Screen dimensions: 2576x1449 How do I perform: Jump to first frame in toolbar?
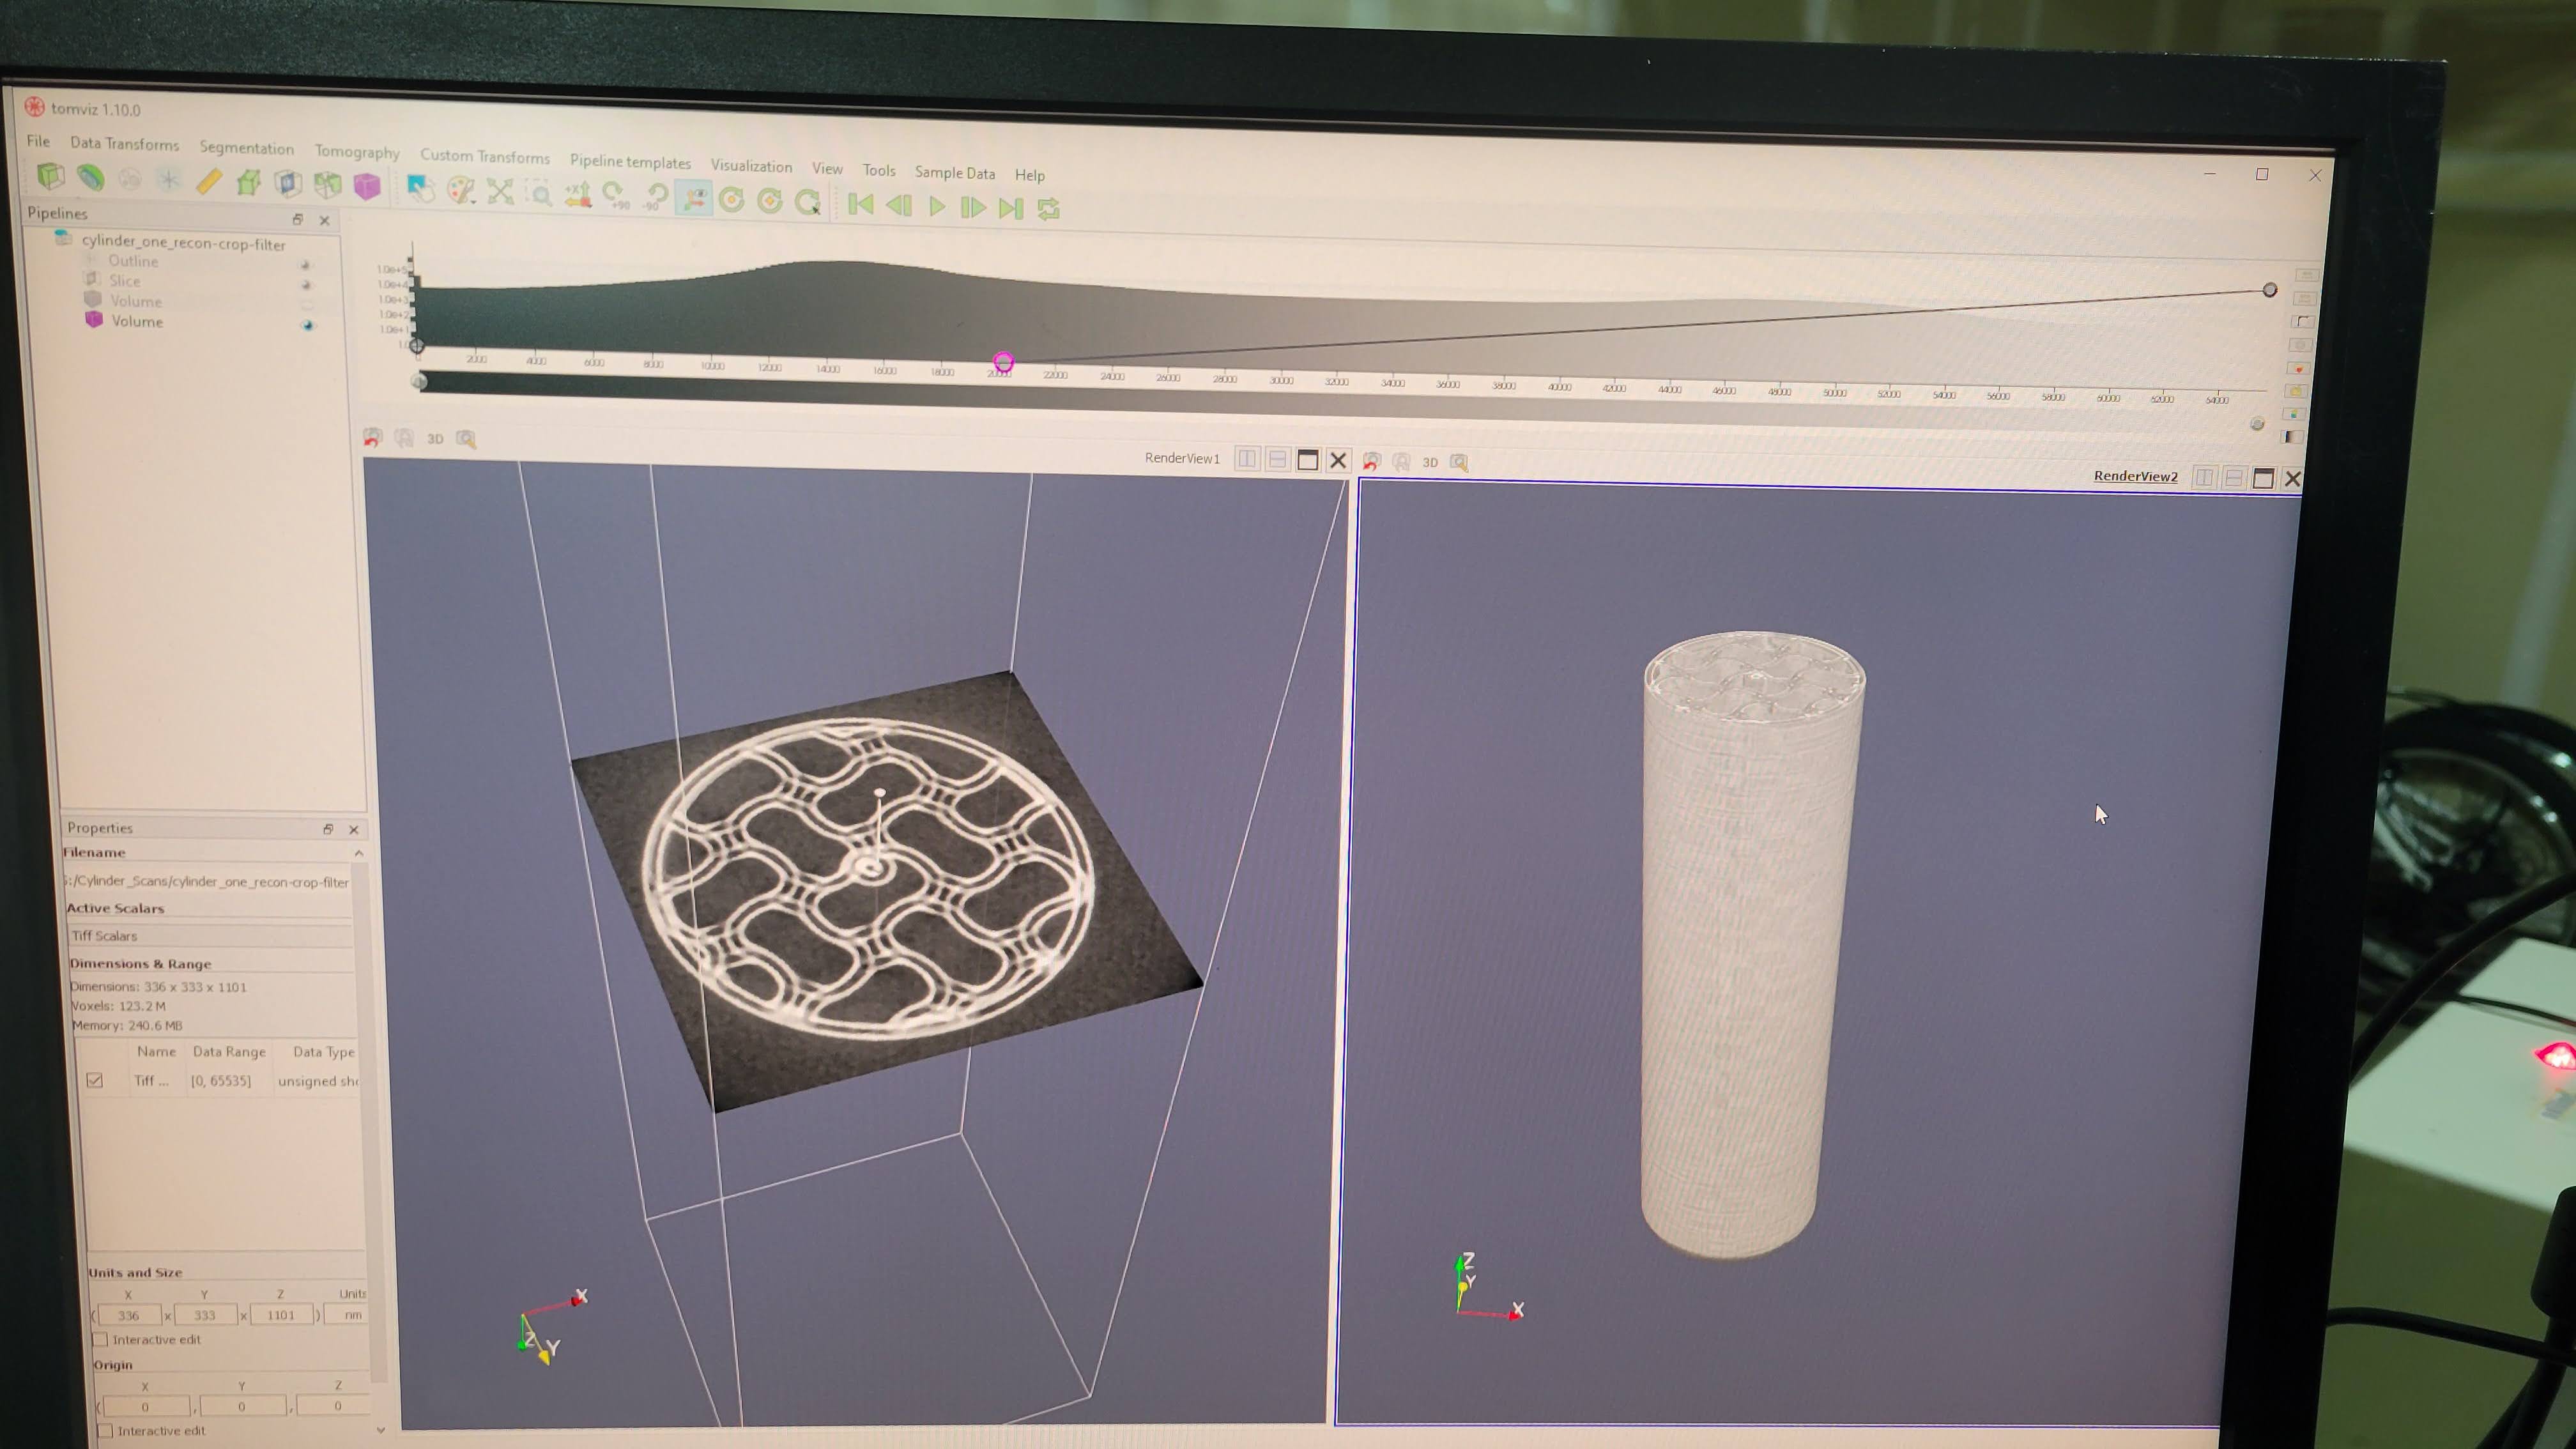coord(860,204)
